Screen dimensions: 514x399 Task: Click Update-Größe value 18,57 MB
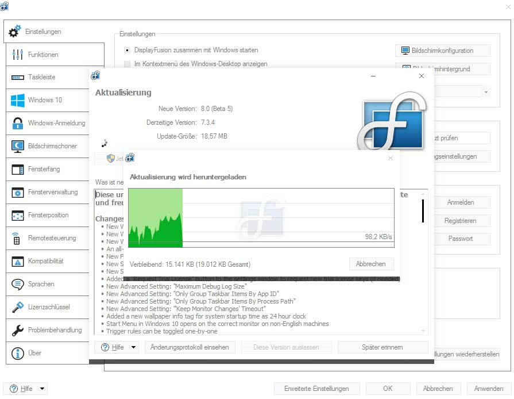click(x=214, y=136)
